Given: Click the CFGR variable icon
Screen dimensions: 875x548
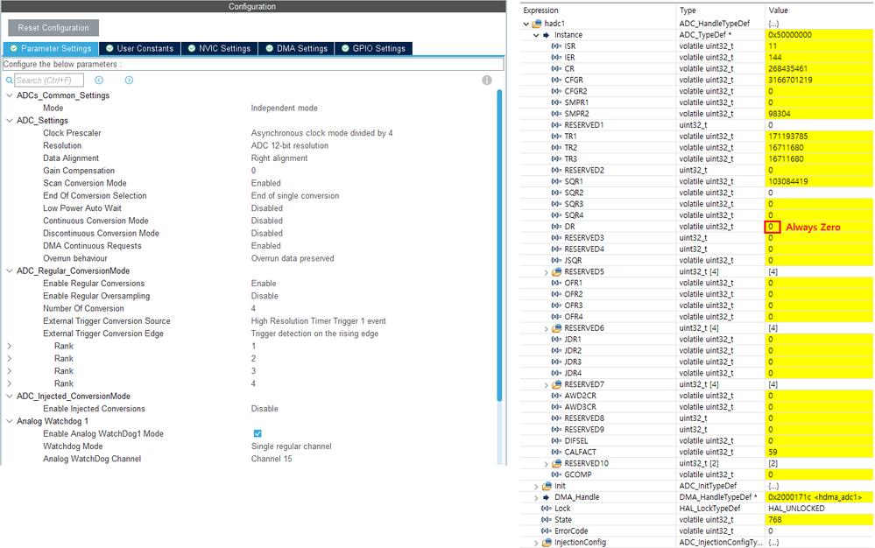Looking at the screenshot, I should coord(556,80).
